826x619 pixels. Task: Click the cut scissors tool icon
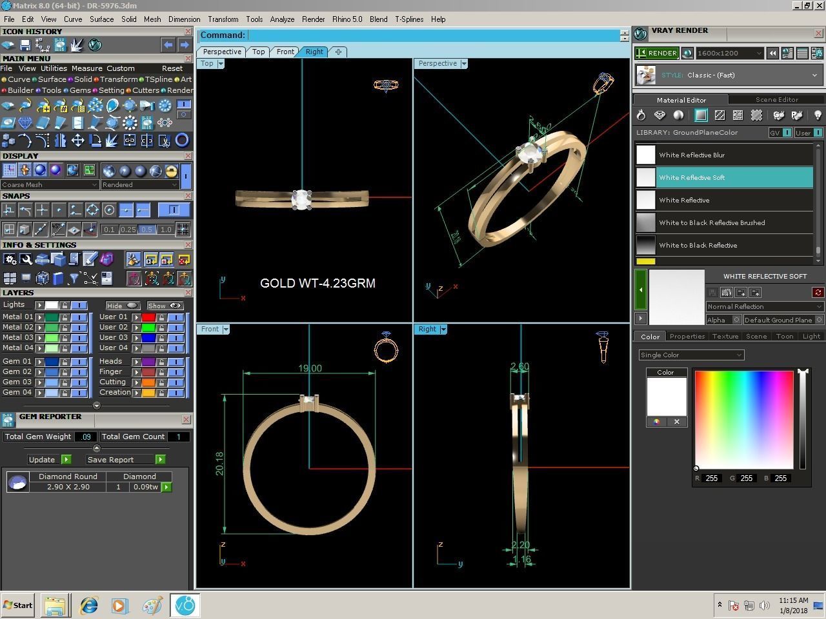[165, 140]
